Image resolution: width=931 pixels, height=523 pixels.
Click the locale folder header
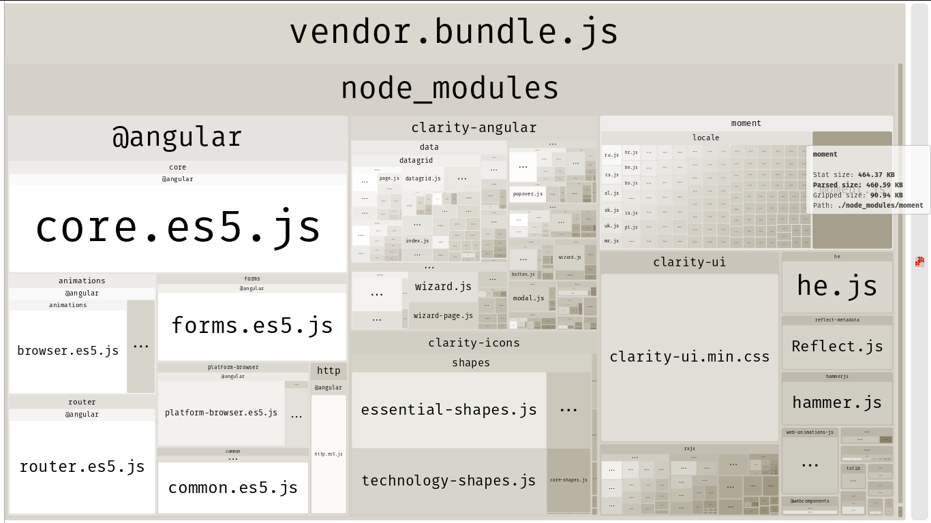[x=706, y=138]
